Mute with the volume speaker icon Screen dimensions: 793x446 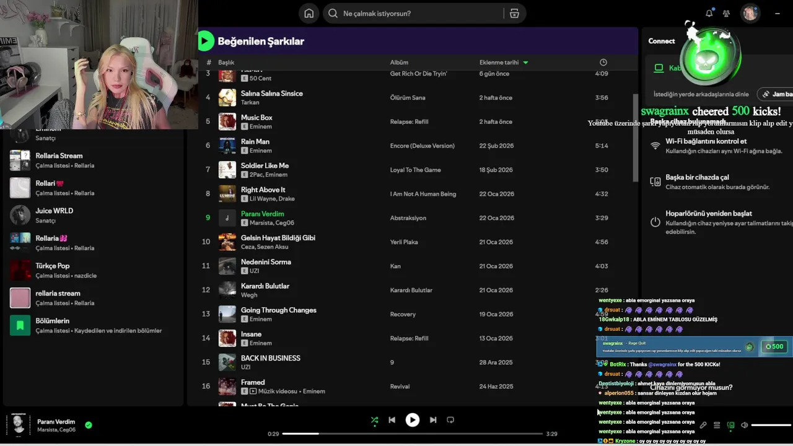click(x=744, y=425)
